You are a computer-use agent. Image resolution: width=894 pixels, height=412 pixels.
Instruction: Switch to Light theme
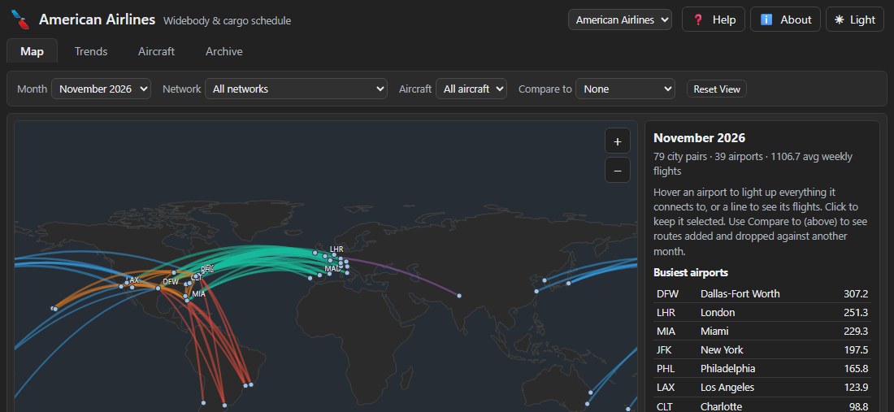(x=855, y=20)
